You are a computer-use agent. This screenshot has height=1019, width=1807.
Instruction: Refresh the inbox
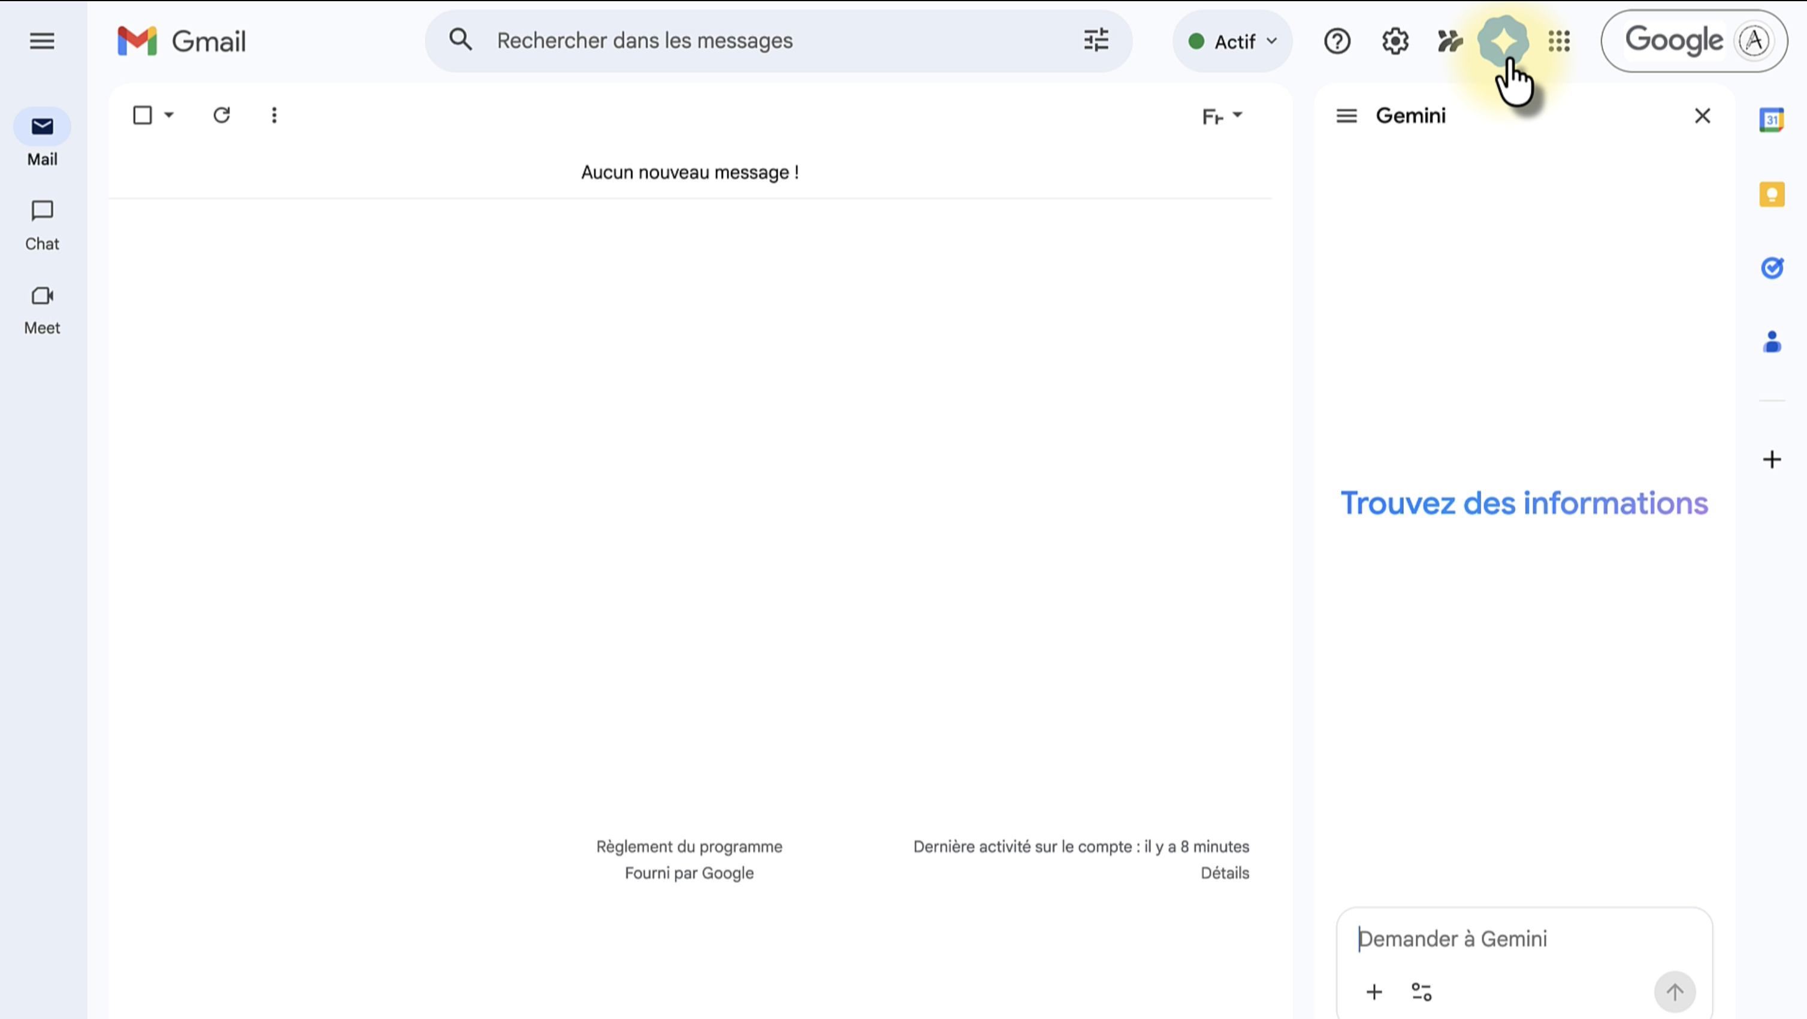[222, 115]
